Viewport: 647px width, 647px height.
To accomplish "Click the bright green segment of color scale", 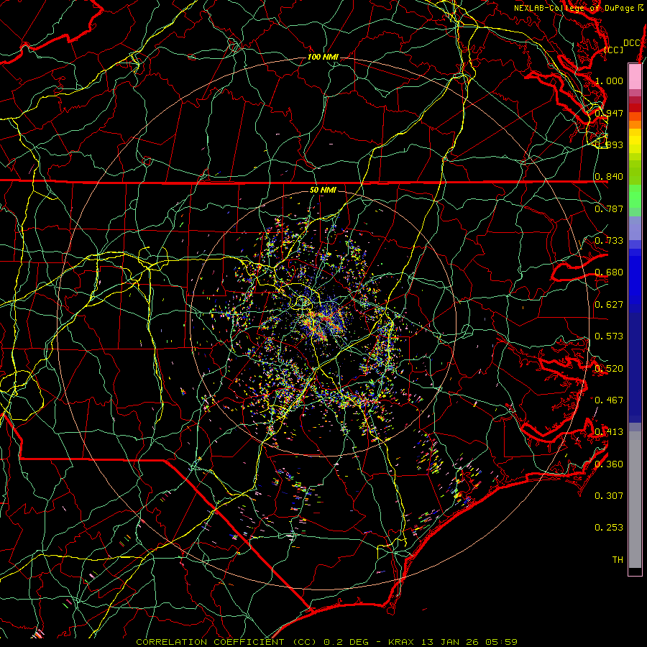I will (x=635, y=196).
